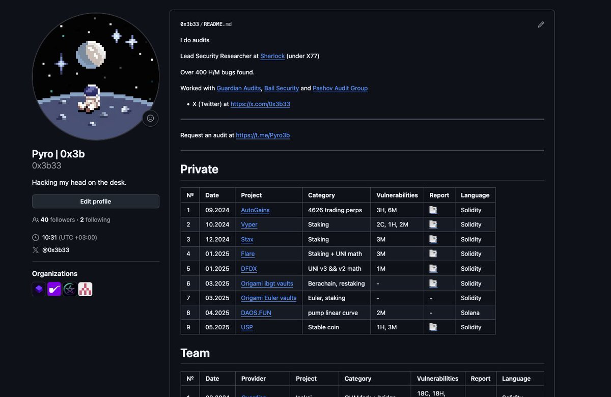The height and width of the screenshot is (397, 611).
Task: Open the dark green star organization icon
Action: [70, 289]
